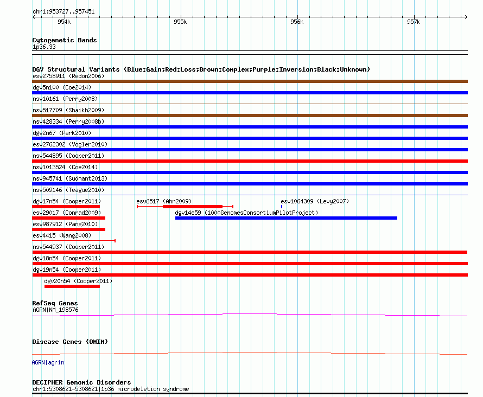This screenshot has width=483, height=397.
Task: Click the 957k ruler tick label
Action: click(x=414, y=22)
